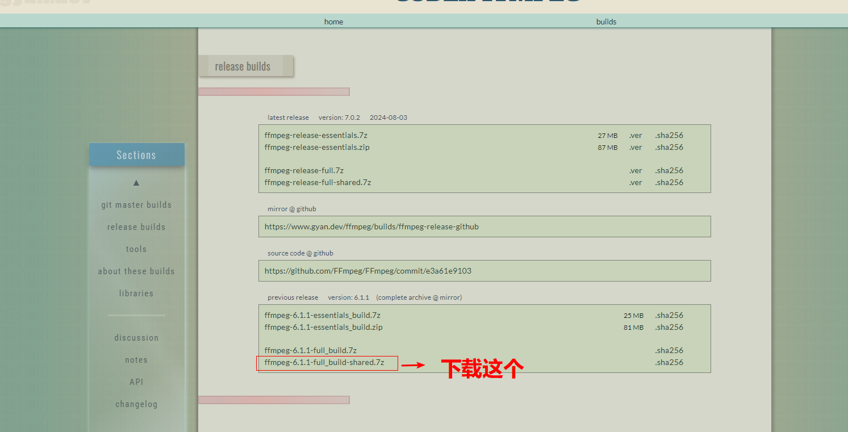Click the date 2024-08-03
This screenshot has height=432, width=848.
coord(389,118)
